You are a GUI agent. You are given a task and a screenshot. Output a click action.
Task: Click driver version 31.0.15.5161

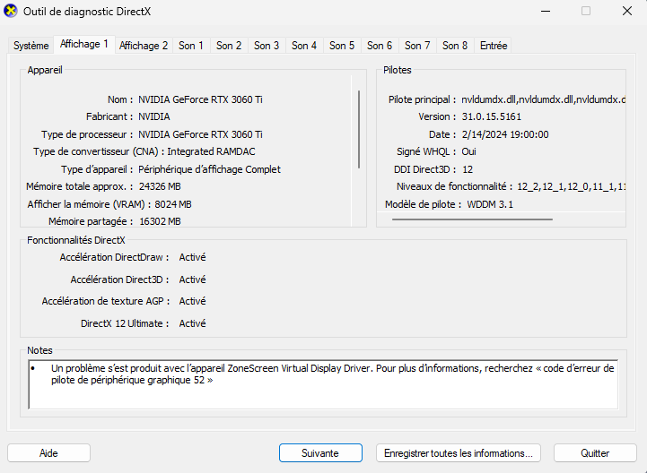(x=491, y=117)
